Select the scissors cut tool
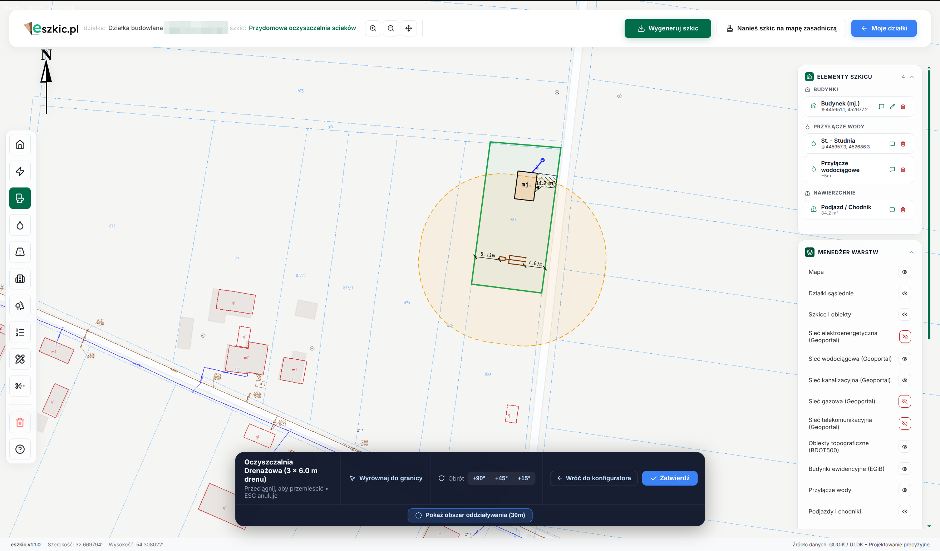The image size is (940, 551). [x=20, y=386]
